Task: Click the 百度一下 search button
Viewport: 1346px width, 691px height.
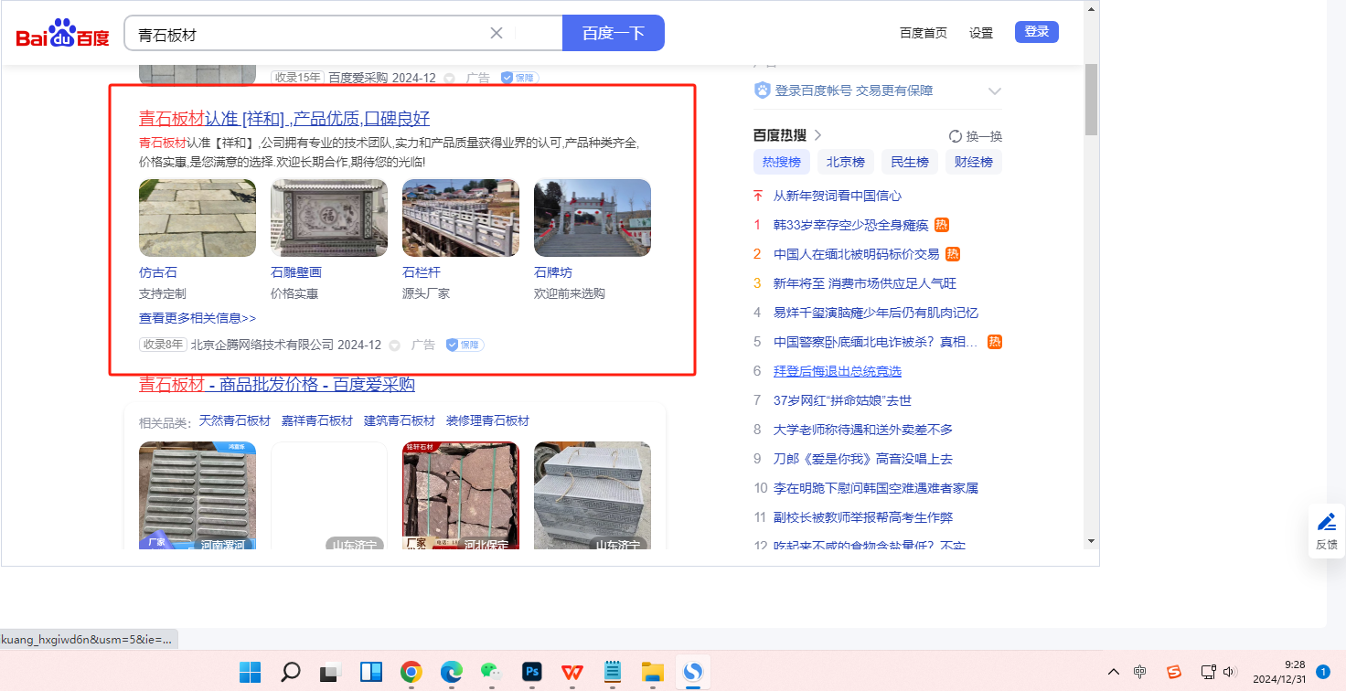Action: tap(614, 34)
